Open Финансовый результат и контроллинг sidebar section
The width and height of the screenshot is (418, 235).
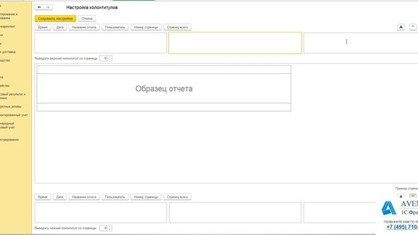(x=12, y=96)
